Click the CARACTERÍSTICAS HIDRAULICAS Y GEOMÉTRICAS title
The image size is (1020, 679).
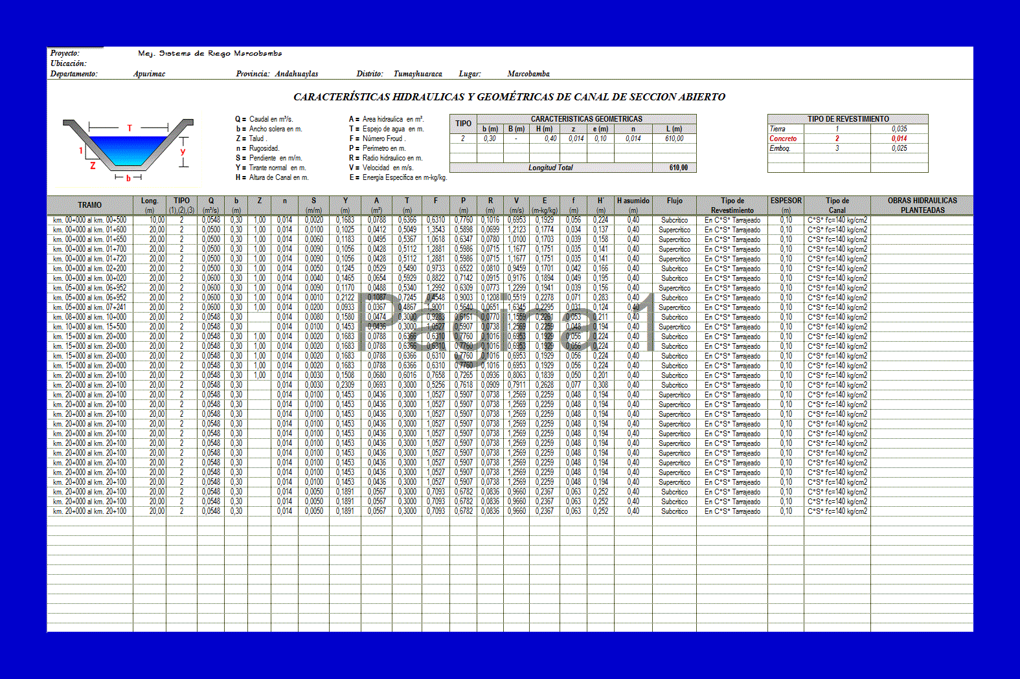(x=509, y=97)
